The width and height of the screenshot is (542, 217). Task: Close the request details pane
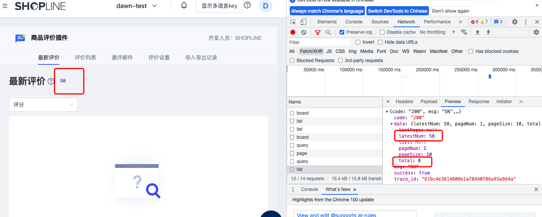tap(388, 102)
